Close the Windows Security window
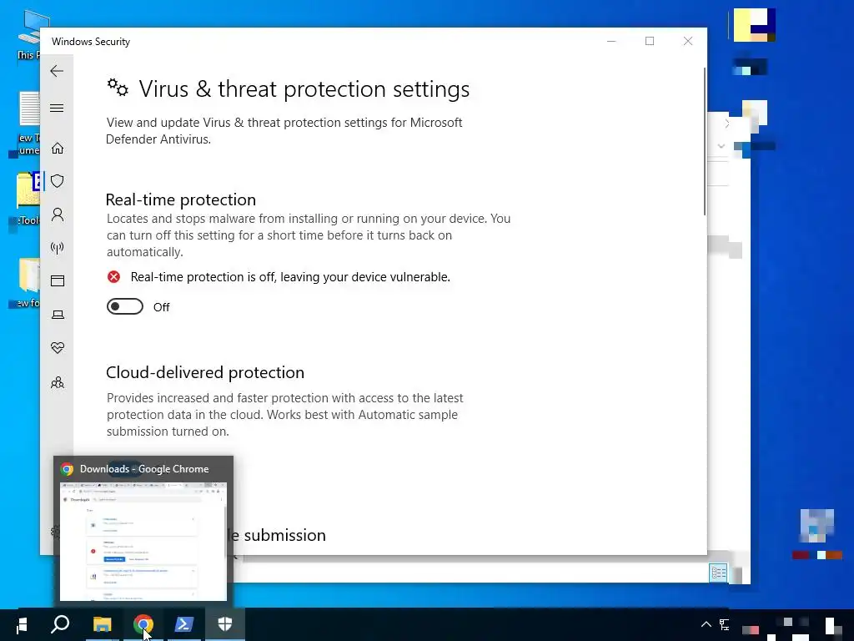854x641 pixels. point(688,42)
